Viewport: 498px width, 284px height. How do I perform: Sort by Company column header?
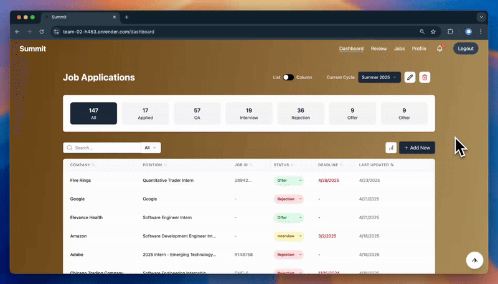82,165
